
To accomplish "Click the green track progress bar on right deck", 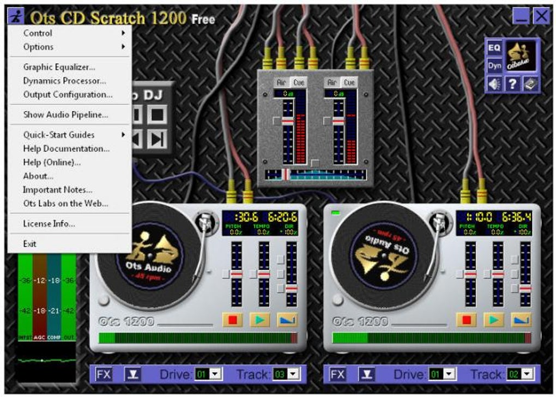I will pos(432,338).
